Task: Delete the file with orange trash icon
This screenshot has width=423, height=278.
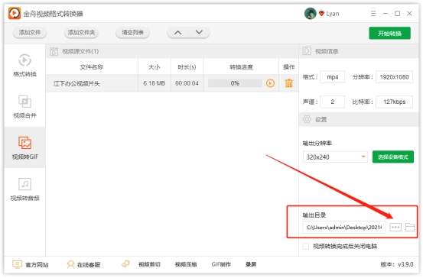Action: pyautogui.click(x=289, y=83)
